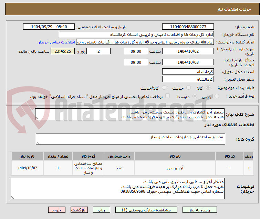Click the کد کالا column header
Viewport: 260px width, 219px height.
pyautogui.click(x=229, y=156)
